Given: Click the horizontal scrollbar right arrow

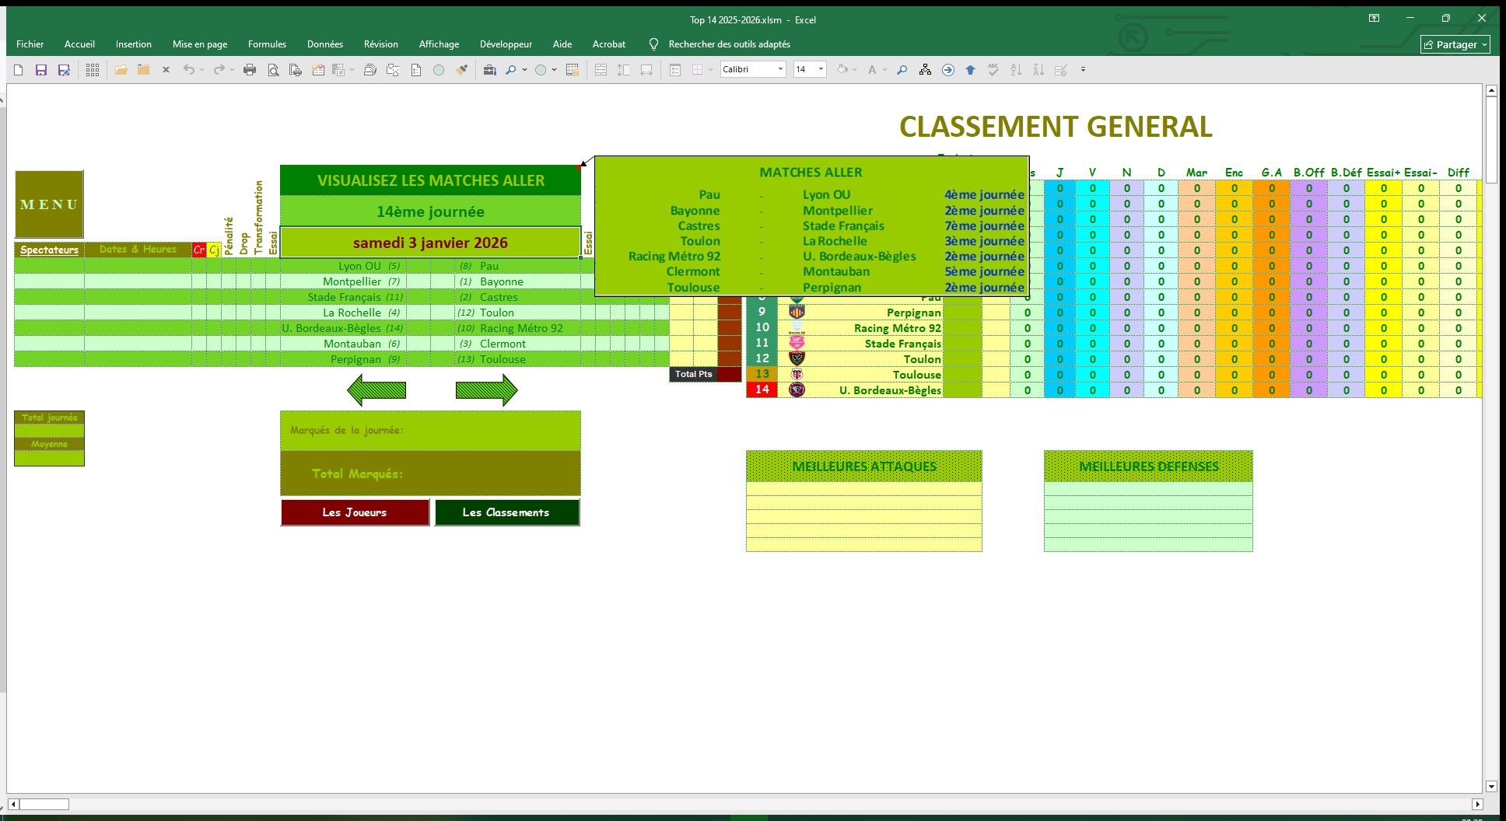Looking at the screenshot, I should click(1477, 804).
